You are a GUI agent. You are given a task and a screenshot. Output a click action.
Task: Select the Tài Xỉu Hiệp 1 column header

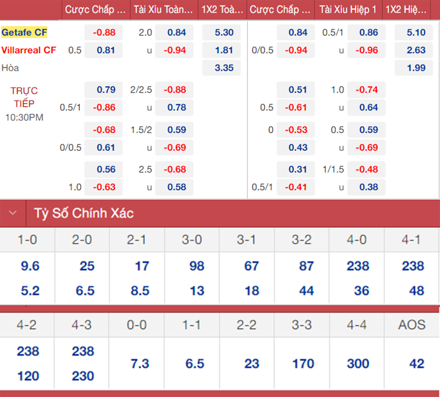(x=348, y=10)
